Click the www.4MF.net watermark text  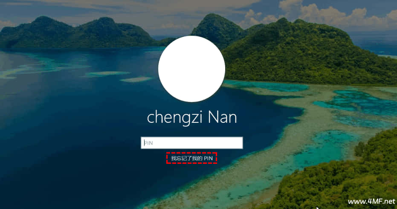pyautogui.click(x=371, y=201)
